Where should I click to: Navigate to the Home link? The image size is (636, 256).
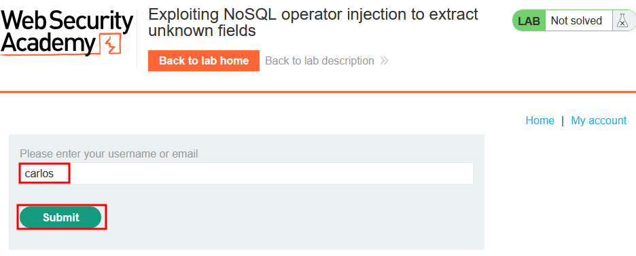coord(540,120)
